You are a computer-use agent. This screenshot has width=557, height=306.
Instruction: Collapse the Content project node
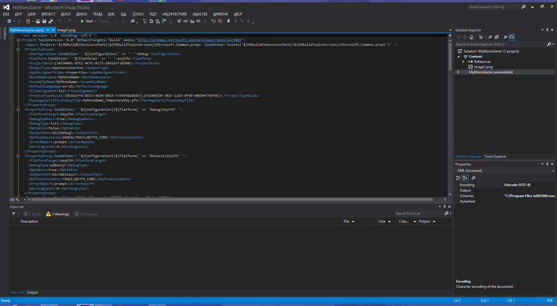458,57
